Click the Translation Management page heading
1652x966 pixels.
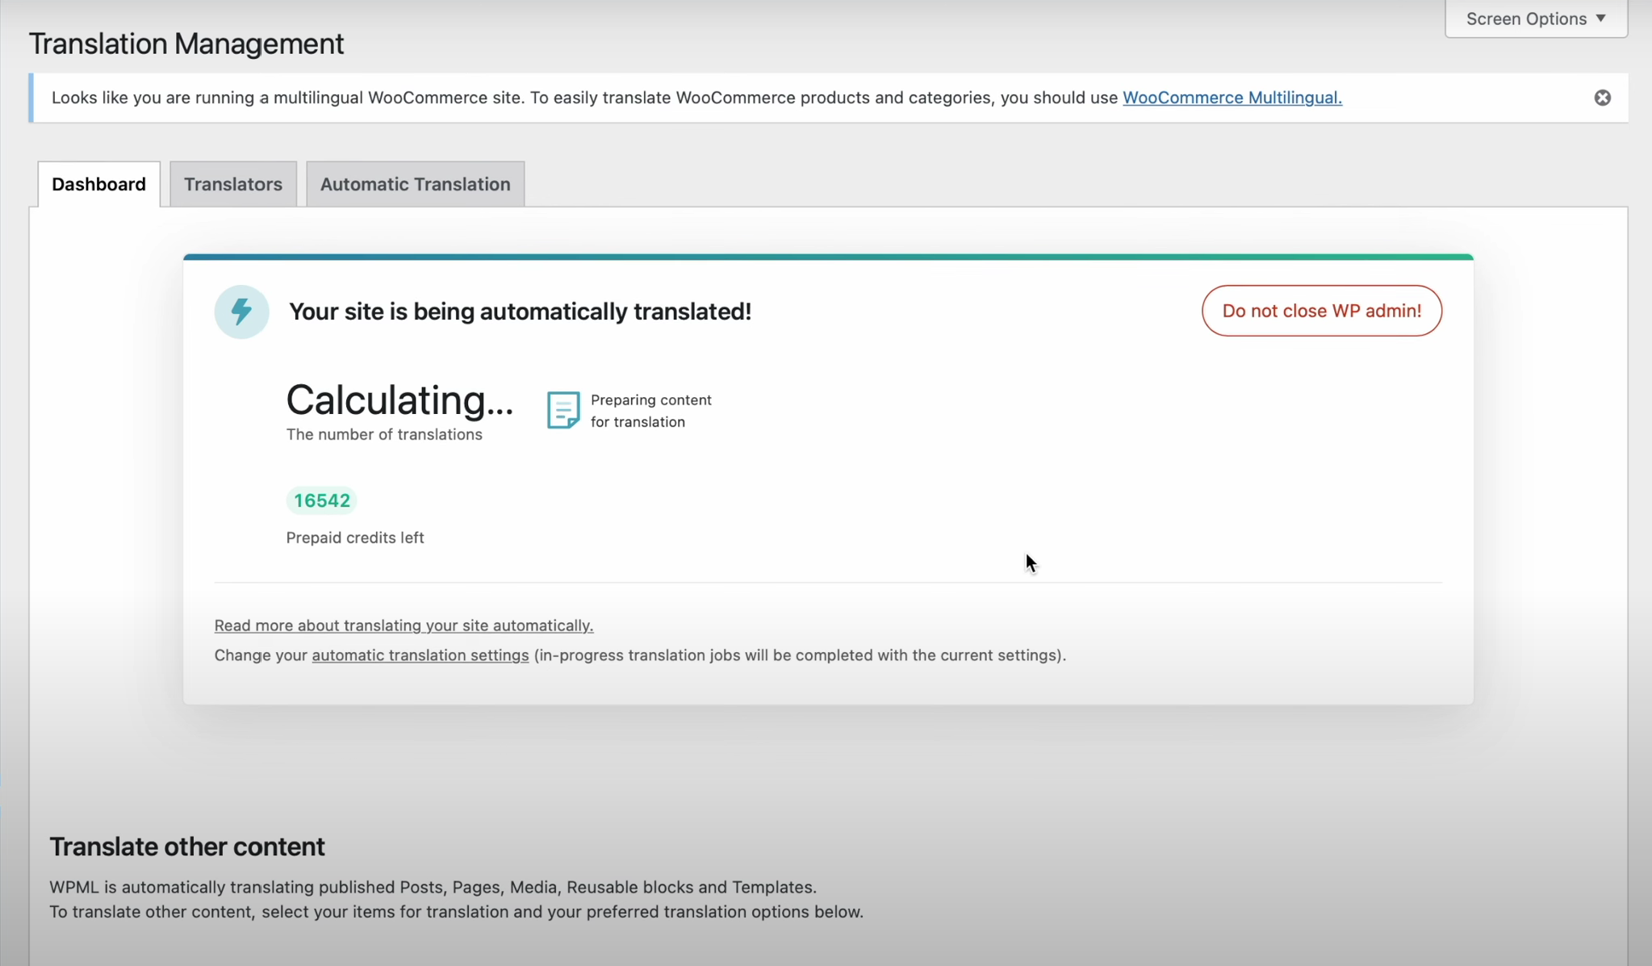(x=186, y=43)
